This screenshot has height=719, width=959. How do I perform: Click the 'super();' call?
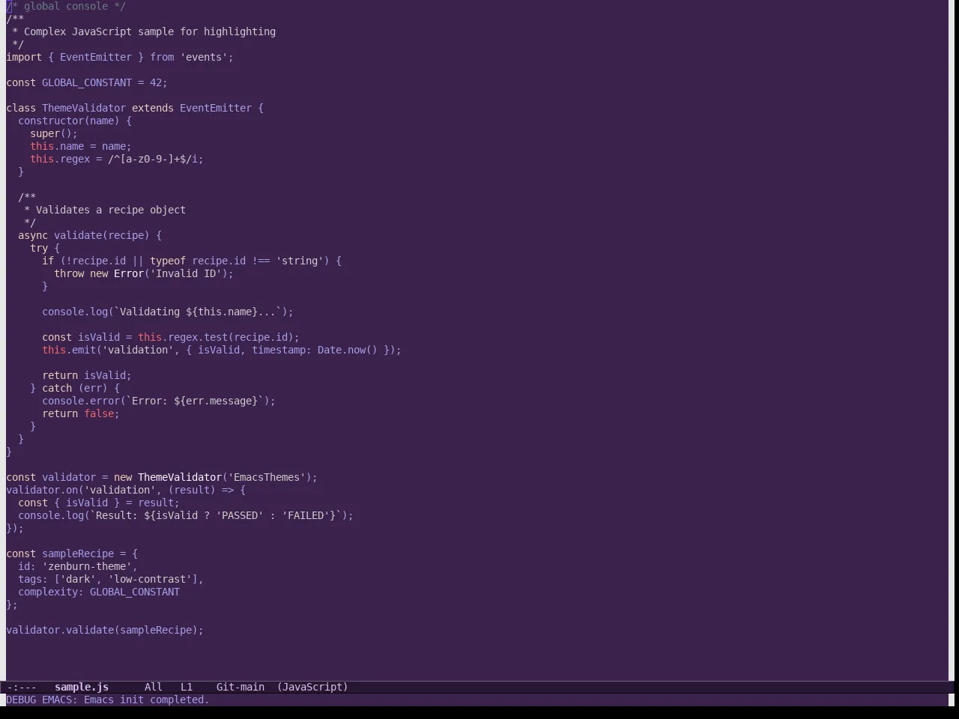pos(54,133)
